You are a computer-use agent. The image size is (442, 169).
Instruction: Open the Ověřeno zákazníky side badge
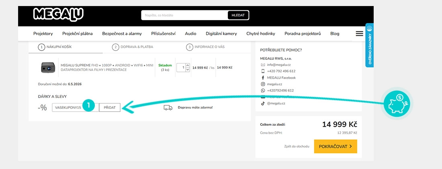click(x=370, y=45)
